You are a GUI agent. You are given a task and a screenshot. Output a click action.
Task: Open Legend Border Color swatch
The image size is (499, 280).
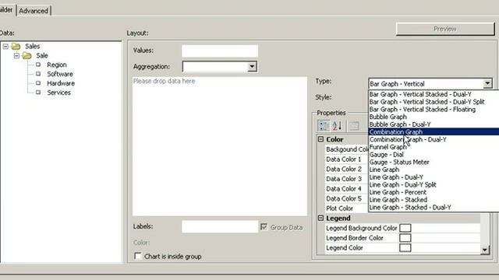[405, 238]
